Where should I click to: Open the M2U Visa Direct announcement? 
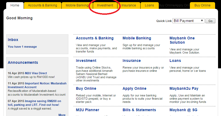click(36, 73)
